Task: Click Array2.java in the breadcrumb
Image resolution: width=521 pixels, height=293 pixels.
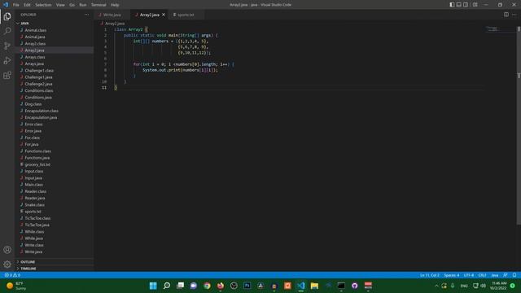Action: click(x=115, y=24)
